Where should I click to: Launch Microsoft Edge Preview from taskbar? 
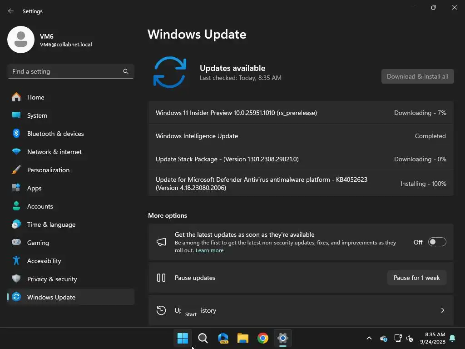click(x=223, y=338)
